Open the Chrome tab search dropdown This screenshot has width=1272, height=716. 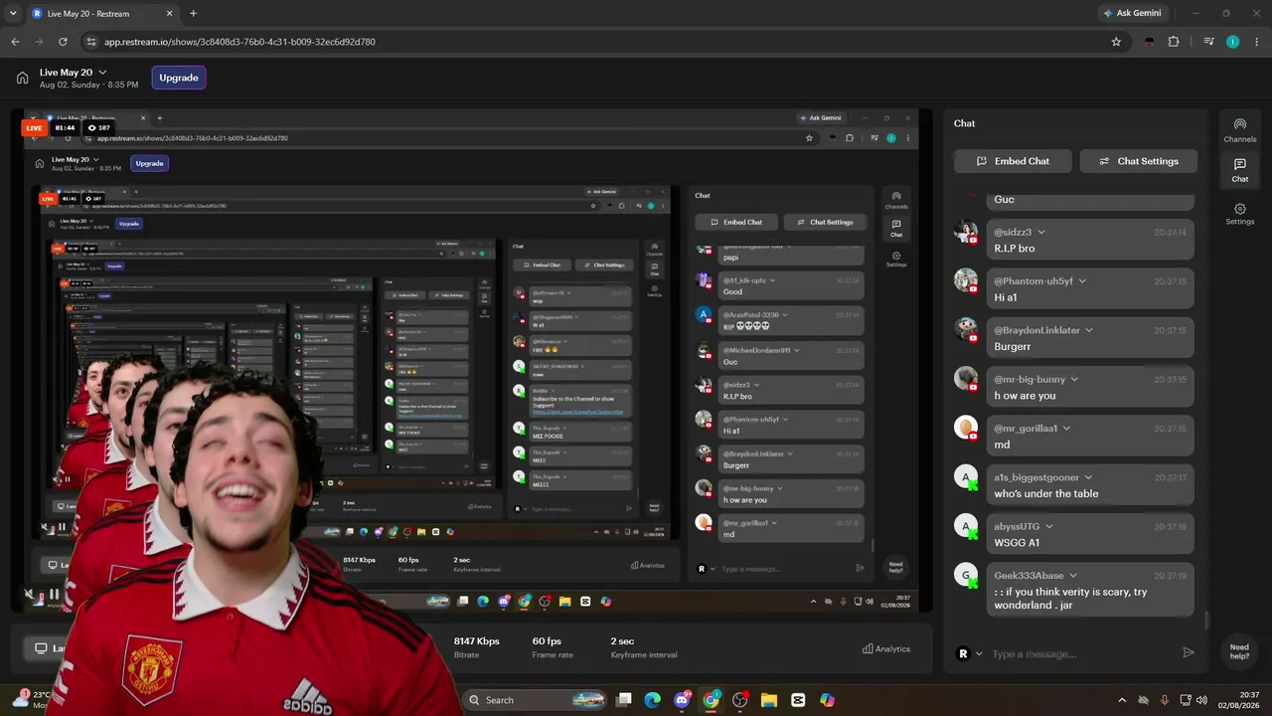pos(13,14)
